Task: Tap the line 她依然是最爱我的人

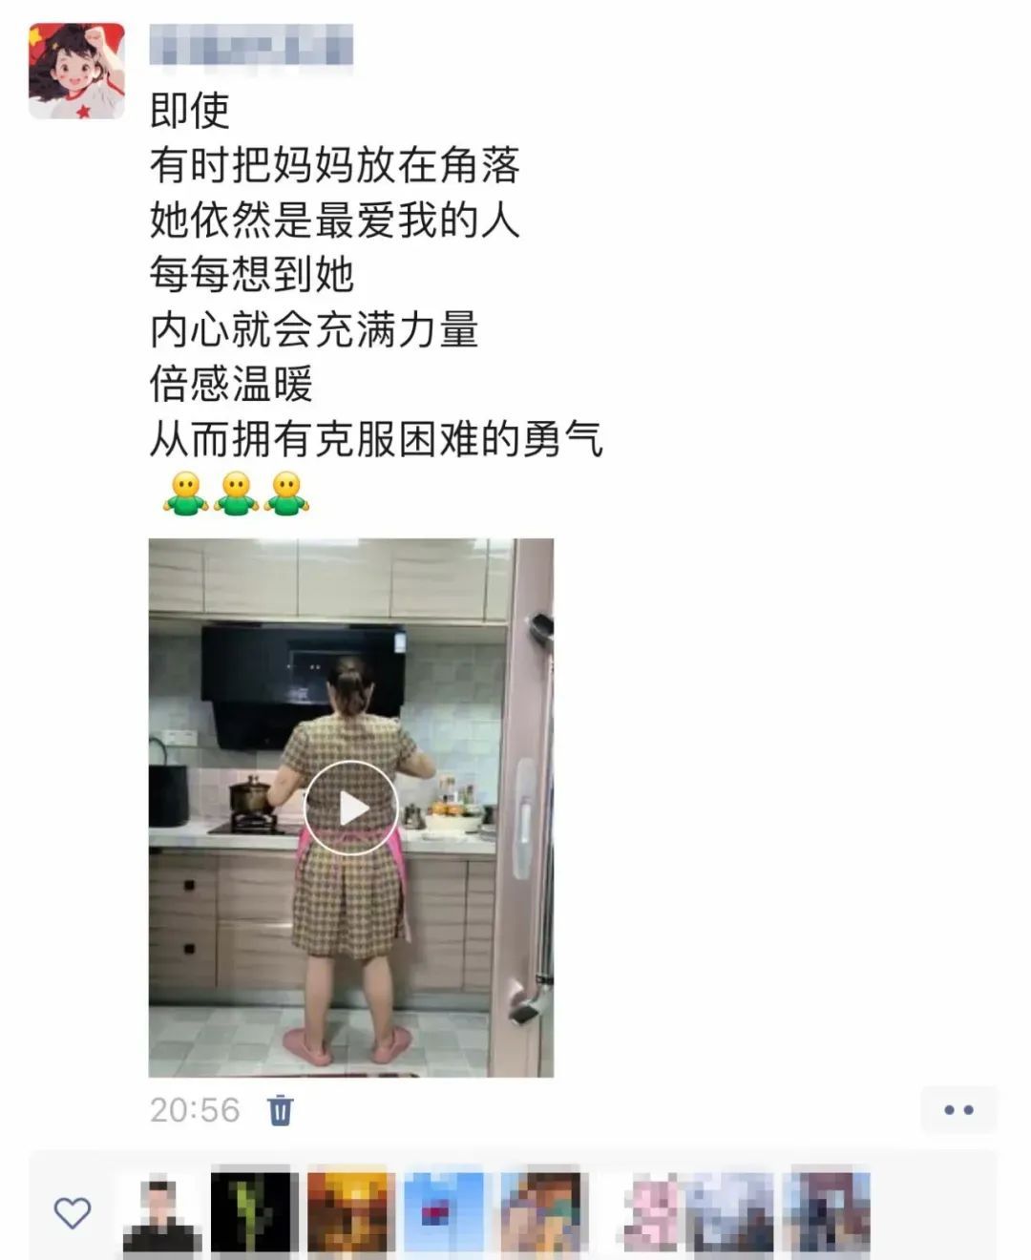Action: click(x=335, y=220)
